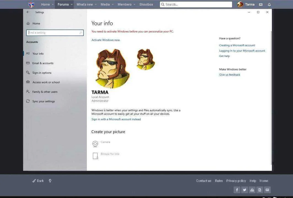Click the Family & other users person icon

[x=28, y=92]
